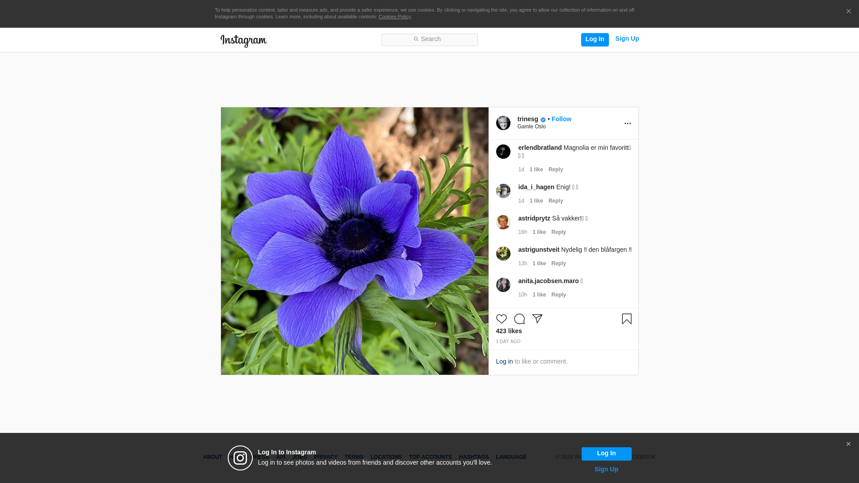Follow the trinesg account
The height and width of the screenshot is (483, 859).
[x=561, y=119]
